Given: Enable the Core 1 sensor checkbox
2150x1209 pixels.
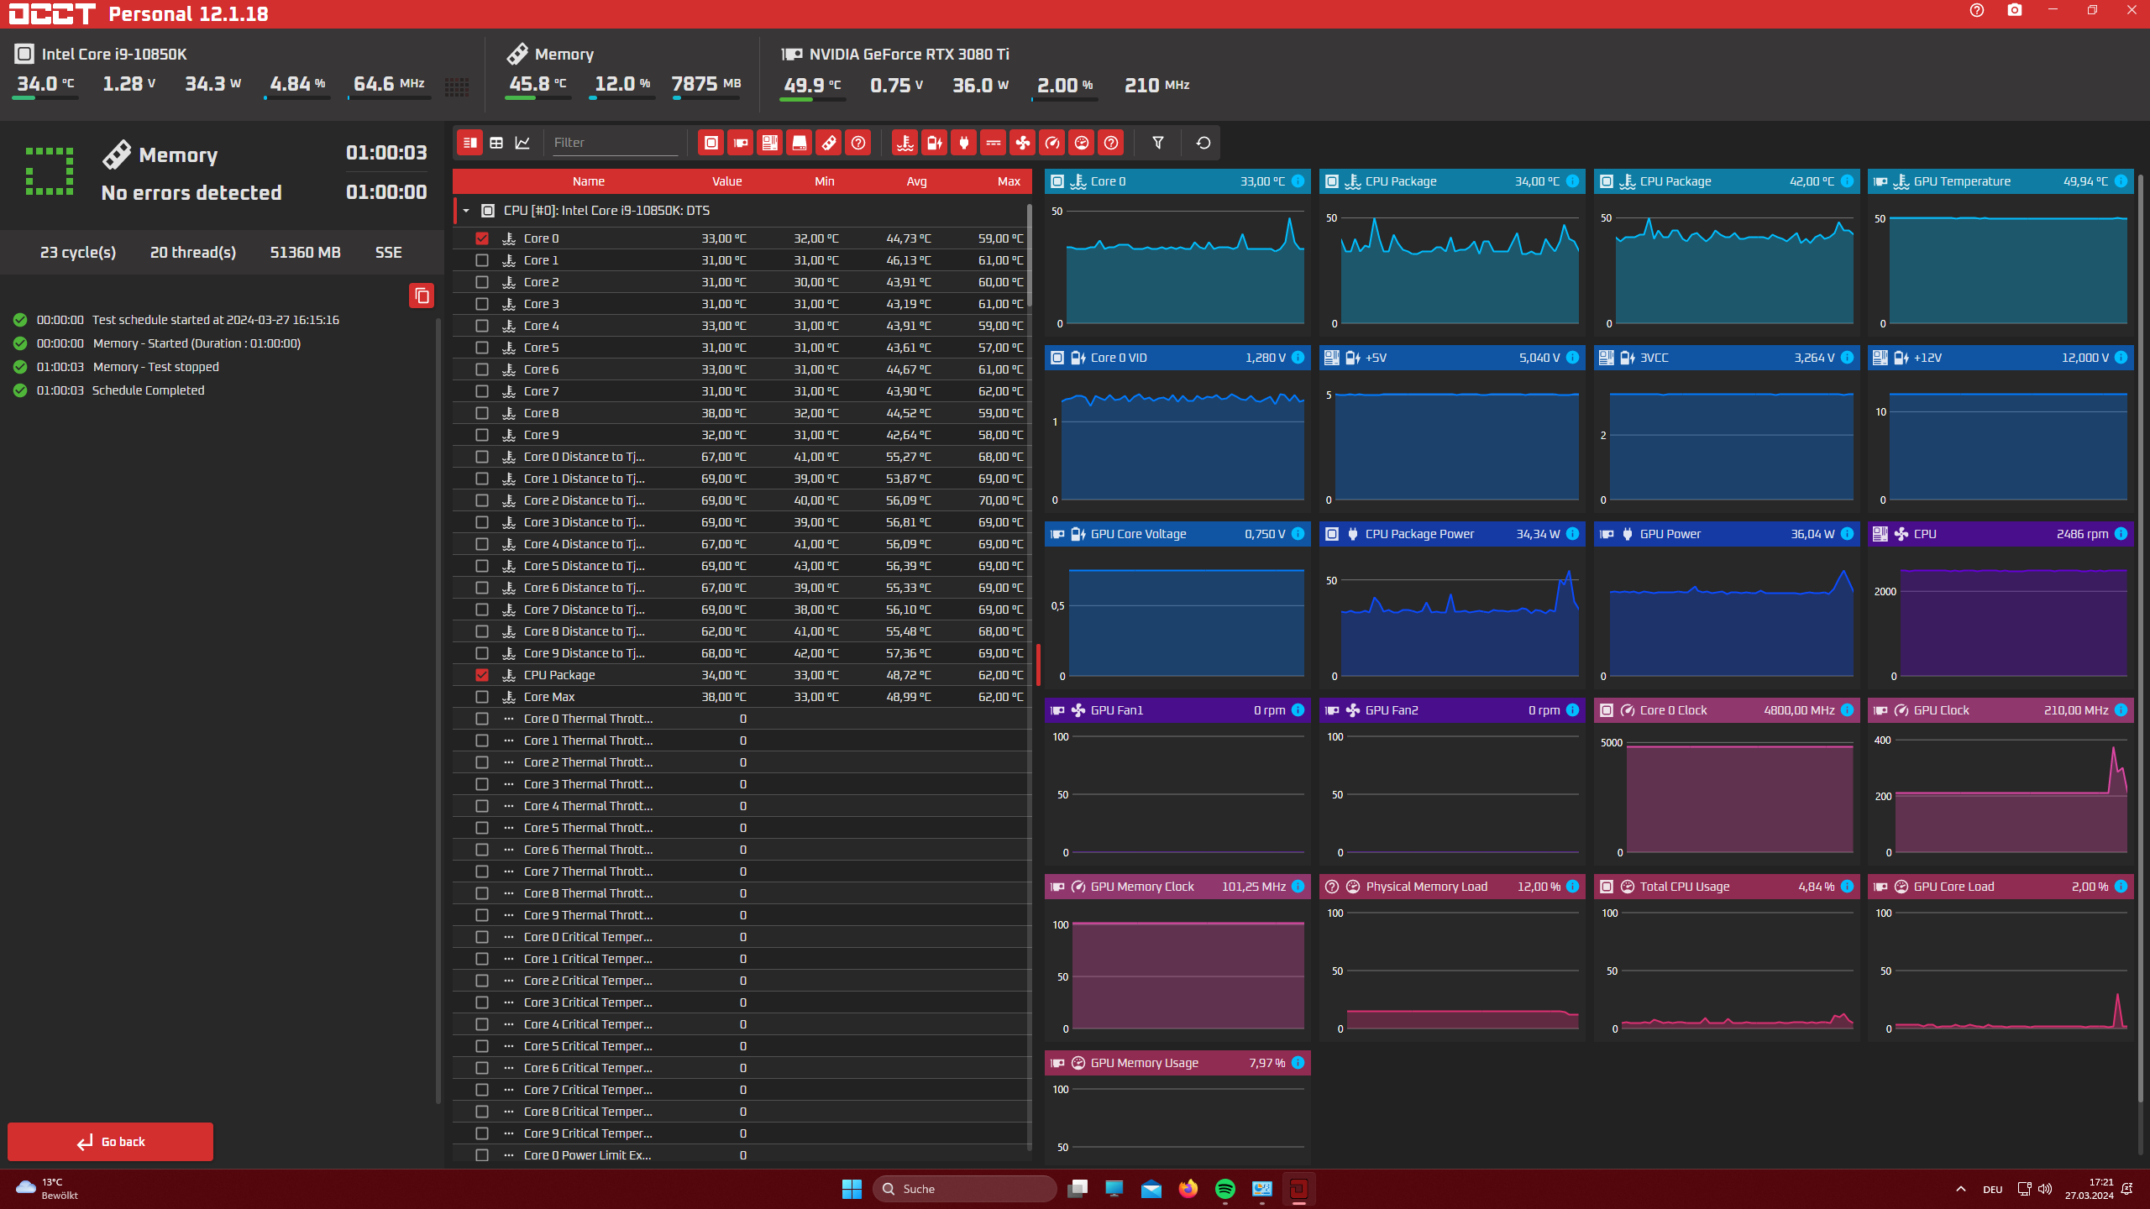Looking at the screenshot, I should coord(482,260).
